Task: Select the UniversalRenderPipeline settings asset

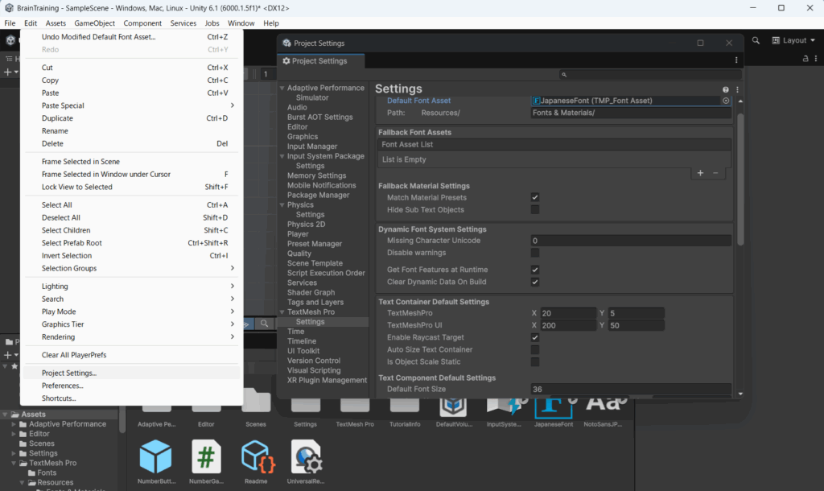Action: click(x=307, y=456)
